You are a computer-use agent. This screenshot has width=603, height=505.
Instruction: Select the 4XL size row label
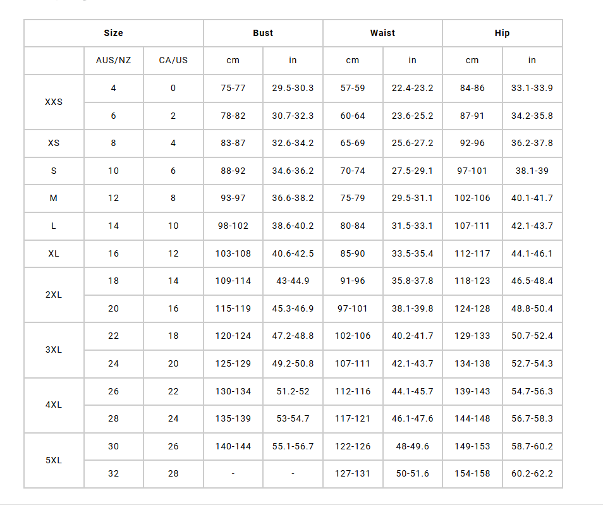tap(54, 405)
